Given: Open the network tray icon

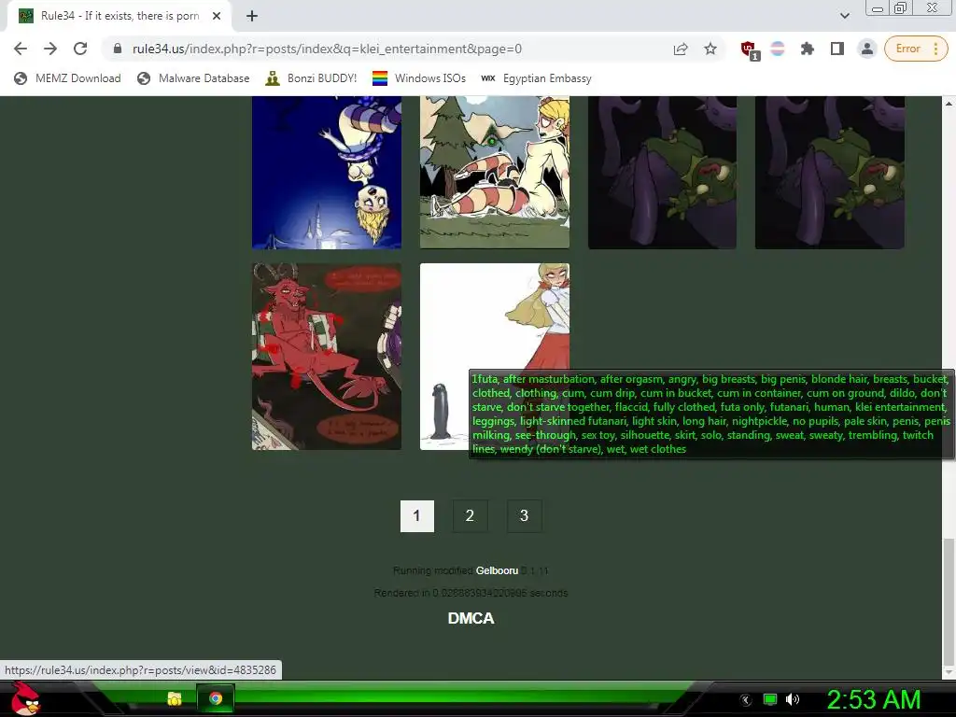Looking at the screenshot, I should (x=770, y=700).
